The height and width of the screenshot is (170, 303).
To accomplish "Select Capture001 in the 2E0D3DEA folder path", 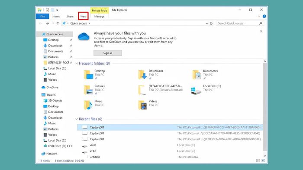I will pyautogui.click(x=170, y=139).
